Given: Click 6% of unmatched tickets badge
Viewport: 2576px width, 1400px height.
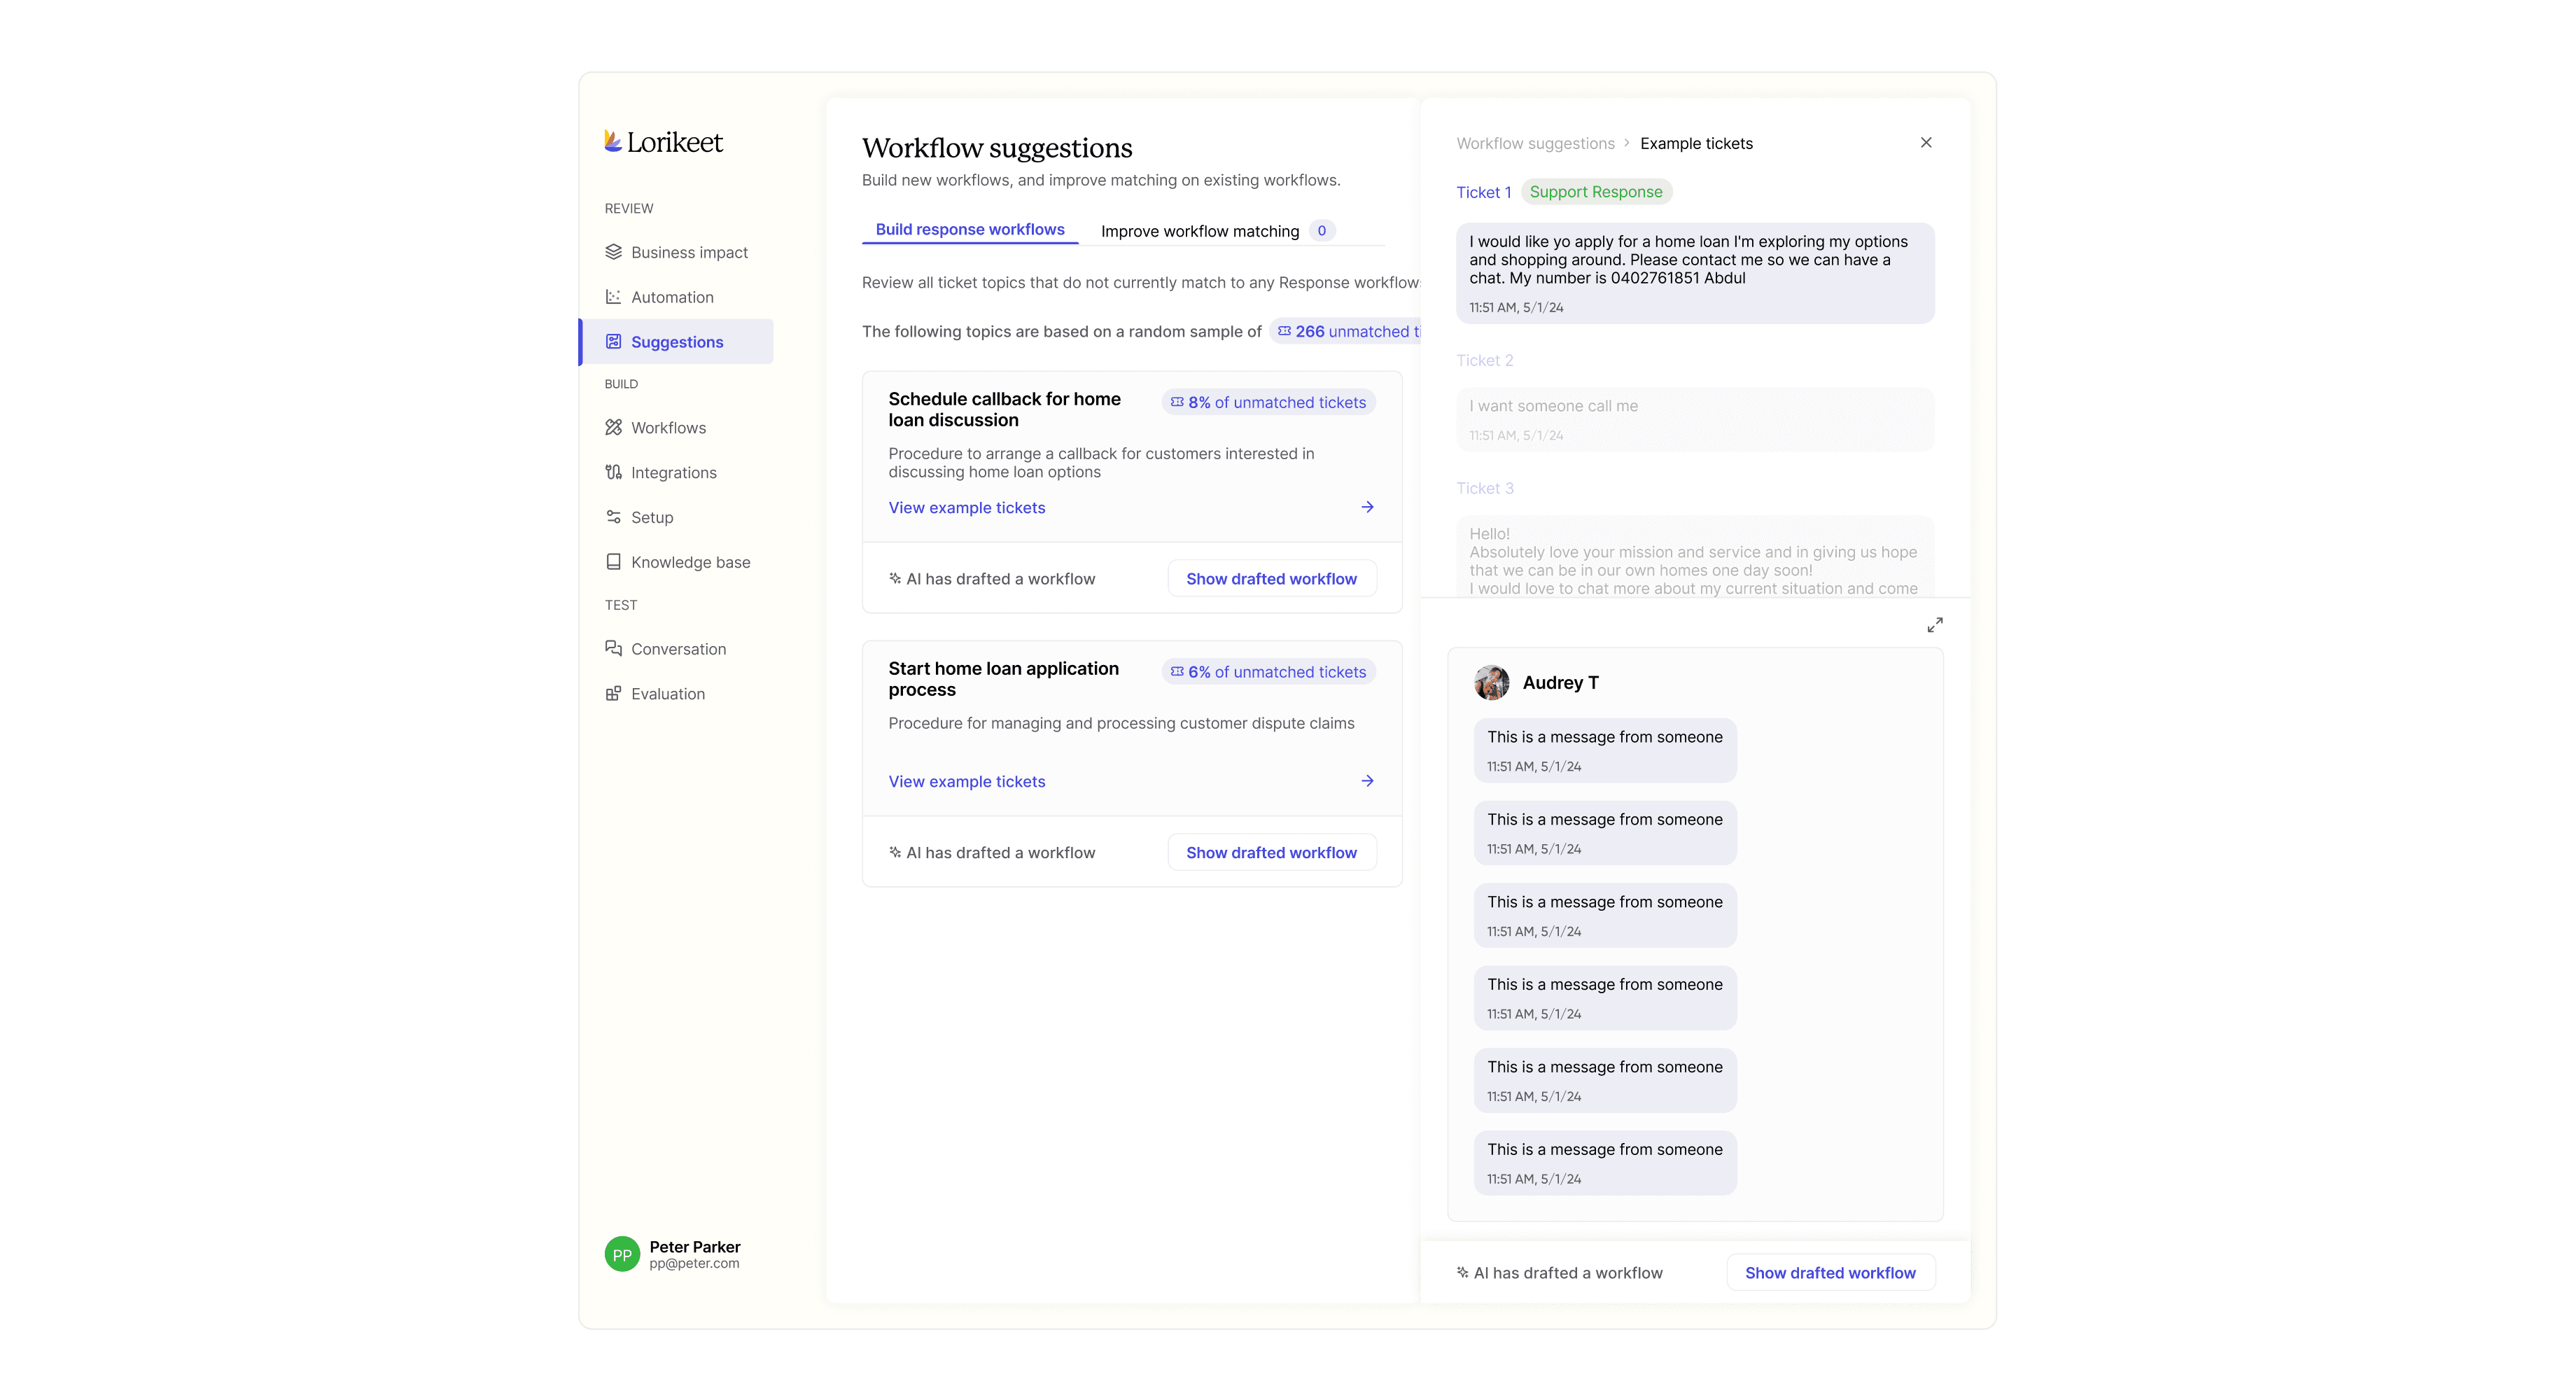Looking at the screenshot, I should [1268, 672].
